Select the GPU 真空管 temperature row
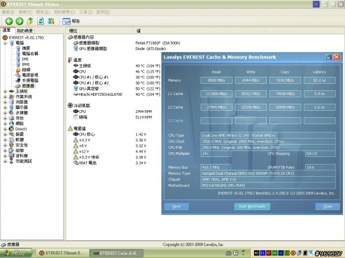This screenshot has width=345, height=258. (116, 89)
